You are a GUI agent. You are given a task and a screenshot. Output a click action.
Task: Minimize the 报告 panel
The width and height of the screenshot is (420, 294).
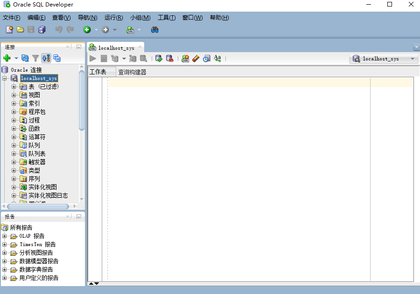pos(79,217)
